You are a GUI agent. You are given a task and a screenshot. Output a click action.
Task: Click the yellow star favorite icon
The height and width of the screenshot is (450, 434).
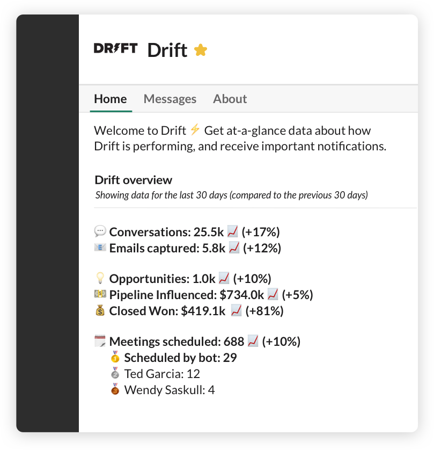click(201, 50)
